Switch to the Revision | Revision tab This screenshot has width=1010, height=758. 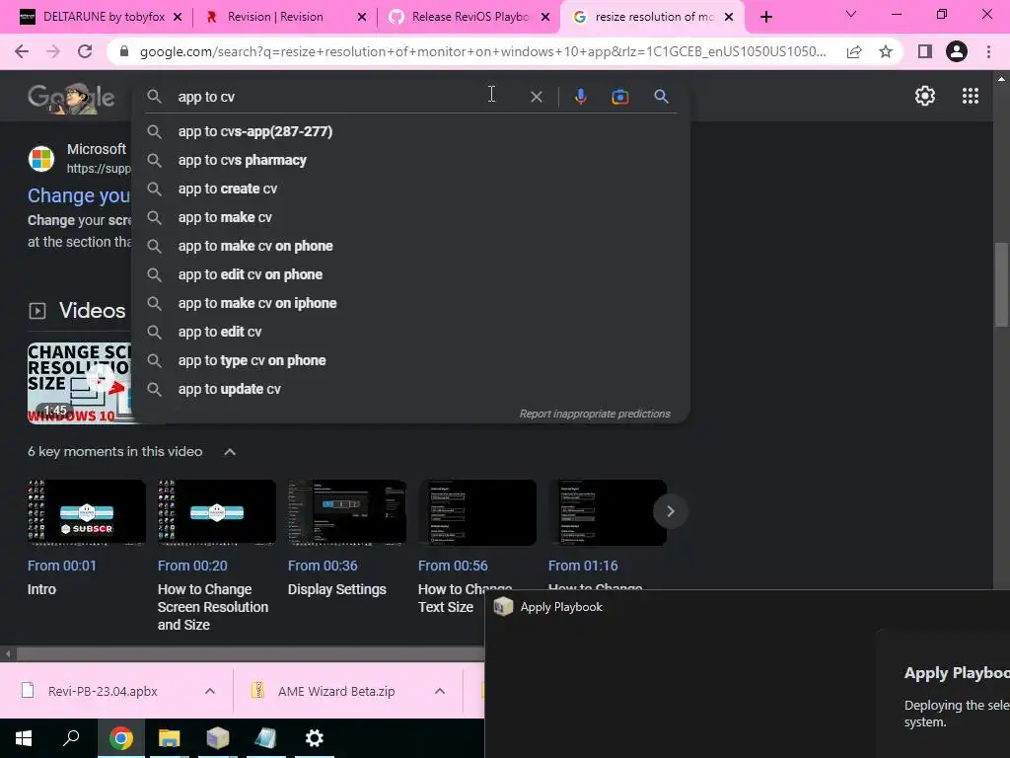click(x=275, y=17)
